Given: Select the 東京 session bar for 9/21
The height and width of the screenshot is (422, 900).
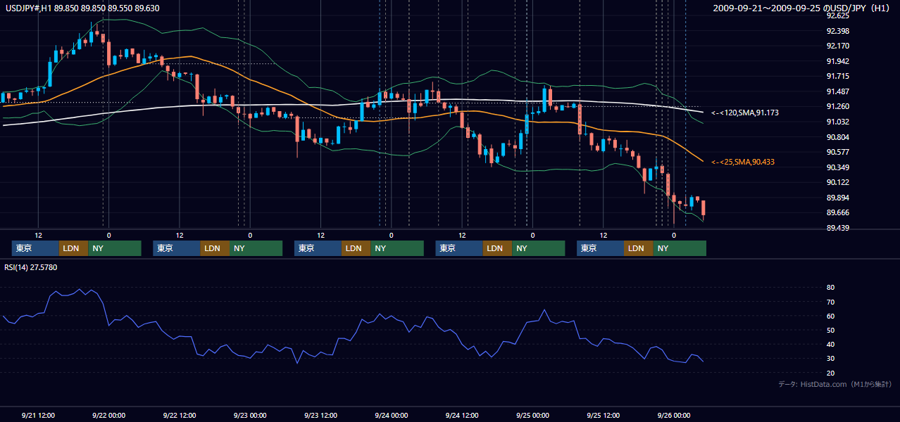Looking at the screenshot, I should coord(35,248).
